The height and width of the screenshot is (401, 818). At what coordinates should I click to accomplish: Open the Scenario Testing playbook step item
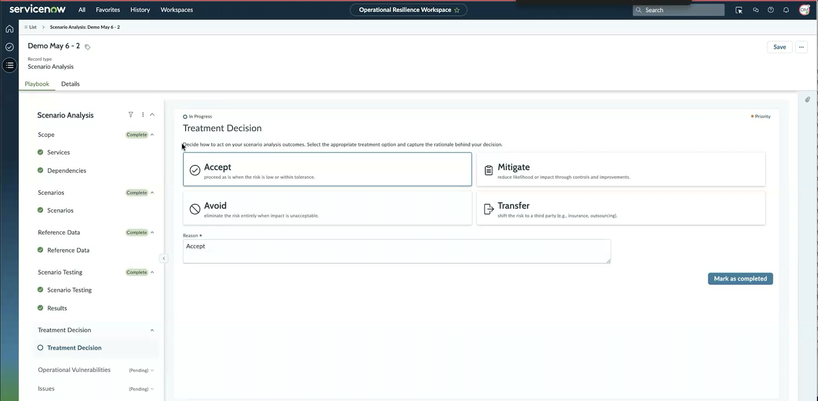point(69,290)
